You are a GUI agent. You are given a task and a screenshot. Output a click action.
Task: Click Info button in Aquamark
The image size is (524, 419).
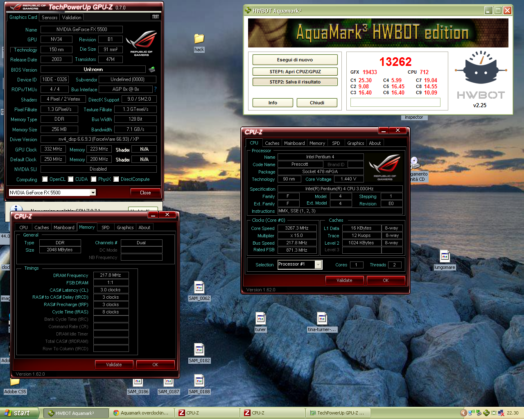pyautogui.click(x=273, y=103)
